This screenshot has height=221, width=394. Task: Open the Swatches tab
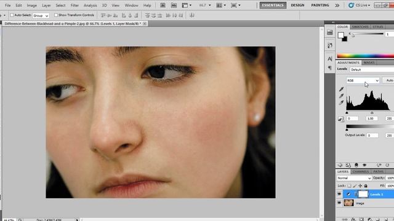click(360, 27)
